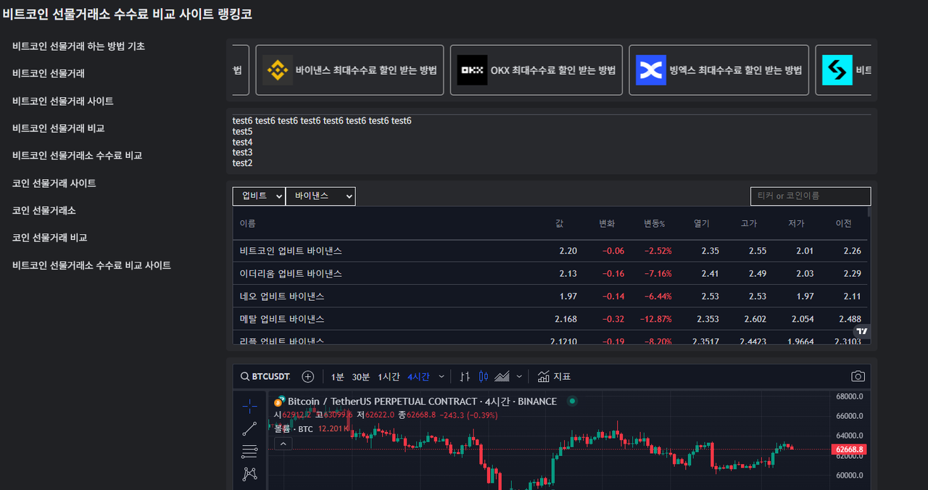Select the Area chart style icon
Screen dimensions: 928x490
coord(502,377)
